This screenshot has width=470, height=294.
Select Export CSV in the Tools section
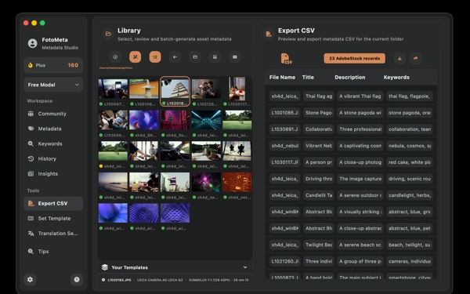tap(53, 203)
